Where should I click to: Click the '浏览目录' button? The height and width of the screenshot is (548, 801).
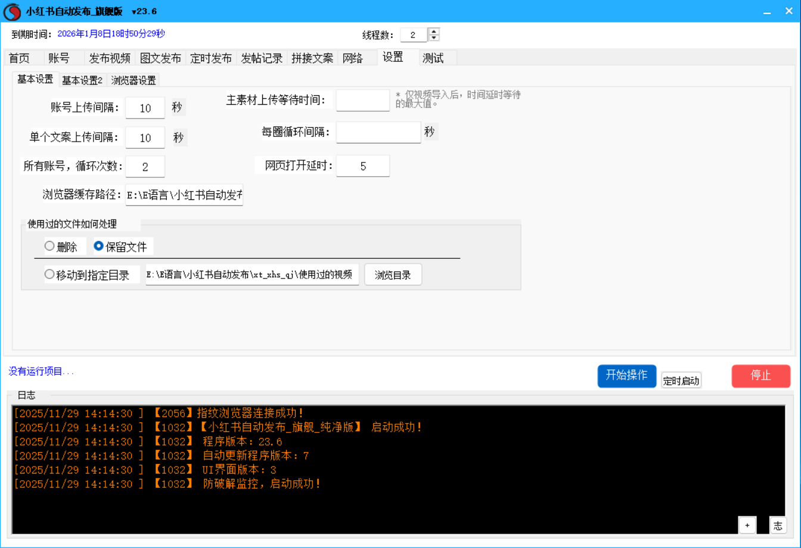pos(393,275)
